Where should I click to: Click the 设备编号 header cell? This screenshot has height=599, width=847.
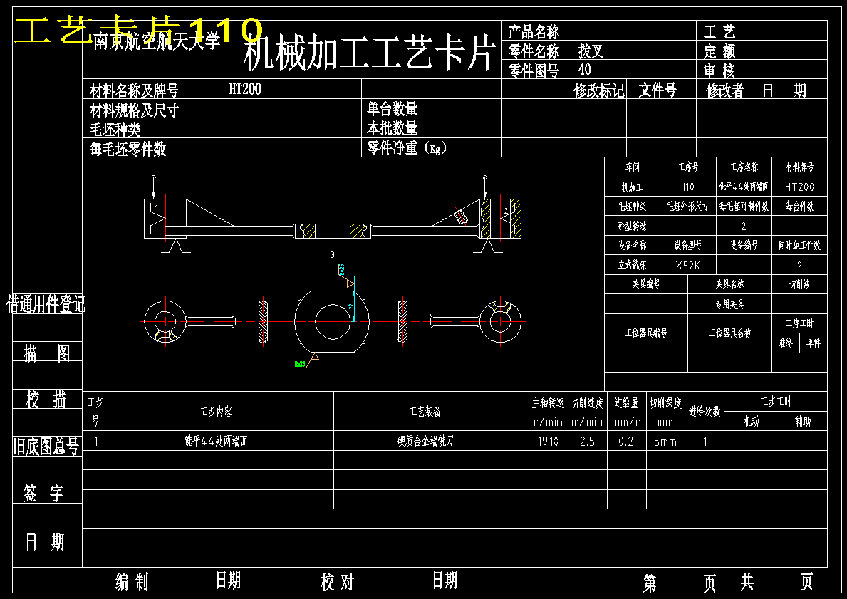(x=744, y=245)
